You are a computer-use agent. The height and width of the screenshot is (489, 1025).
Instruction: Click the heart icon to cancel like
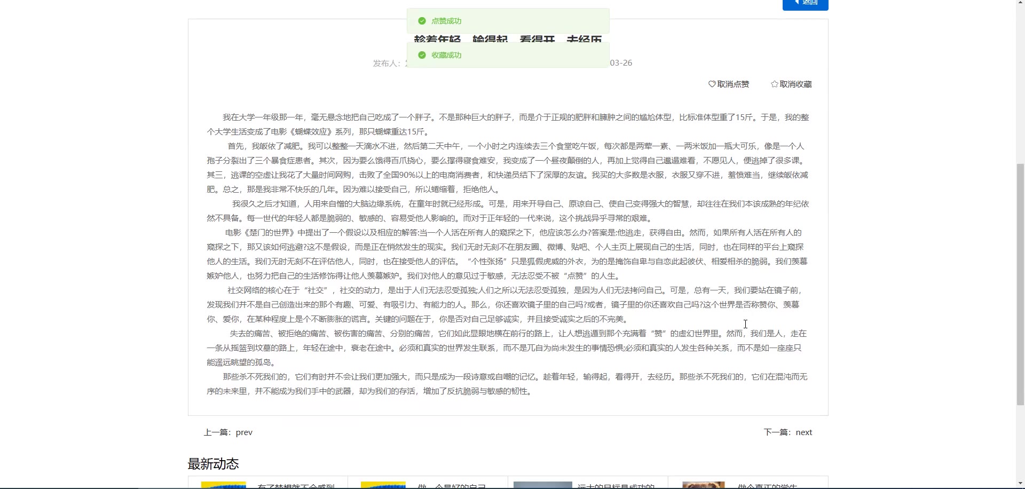[712, 84]
